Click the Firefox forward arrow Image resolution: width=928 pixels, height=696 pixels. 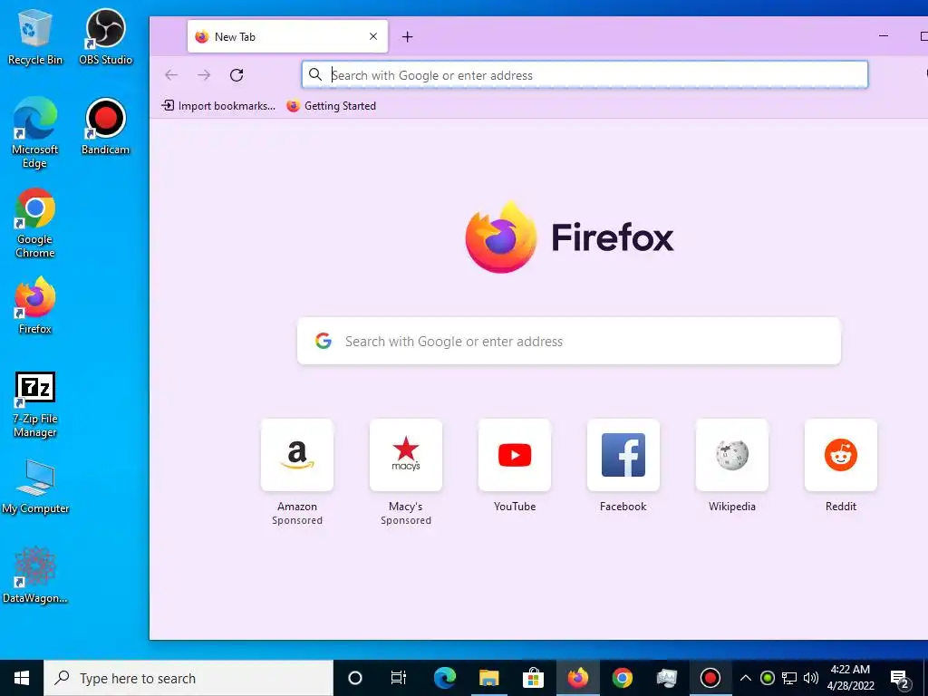pos(204,75)
